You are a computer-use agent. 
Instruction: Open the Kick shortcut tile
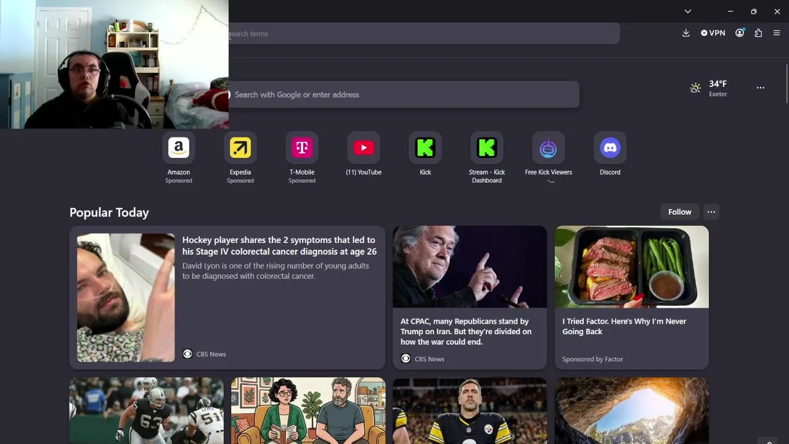click(x=425, y=148)
